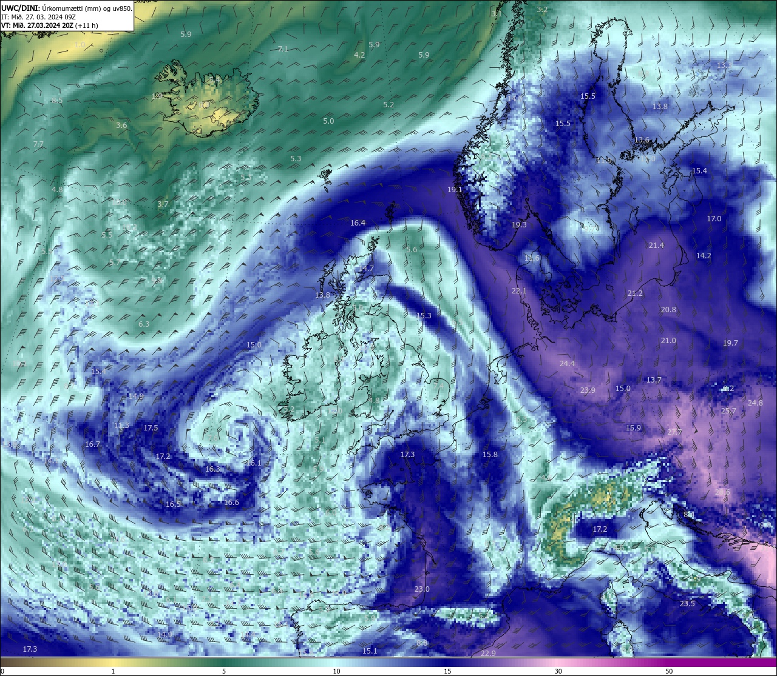Click the legend label 5

click(224, 671)
